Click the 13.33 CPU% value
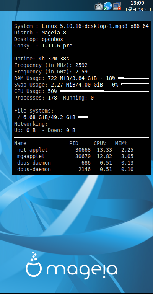Viewport: 153px width, 294px height. pos(104,150)
